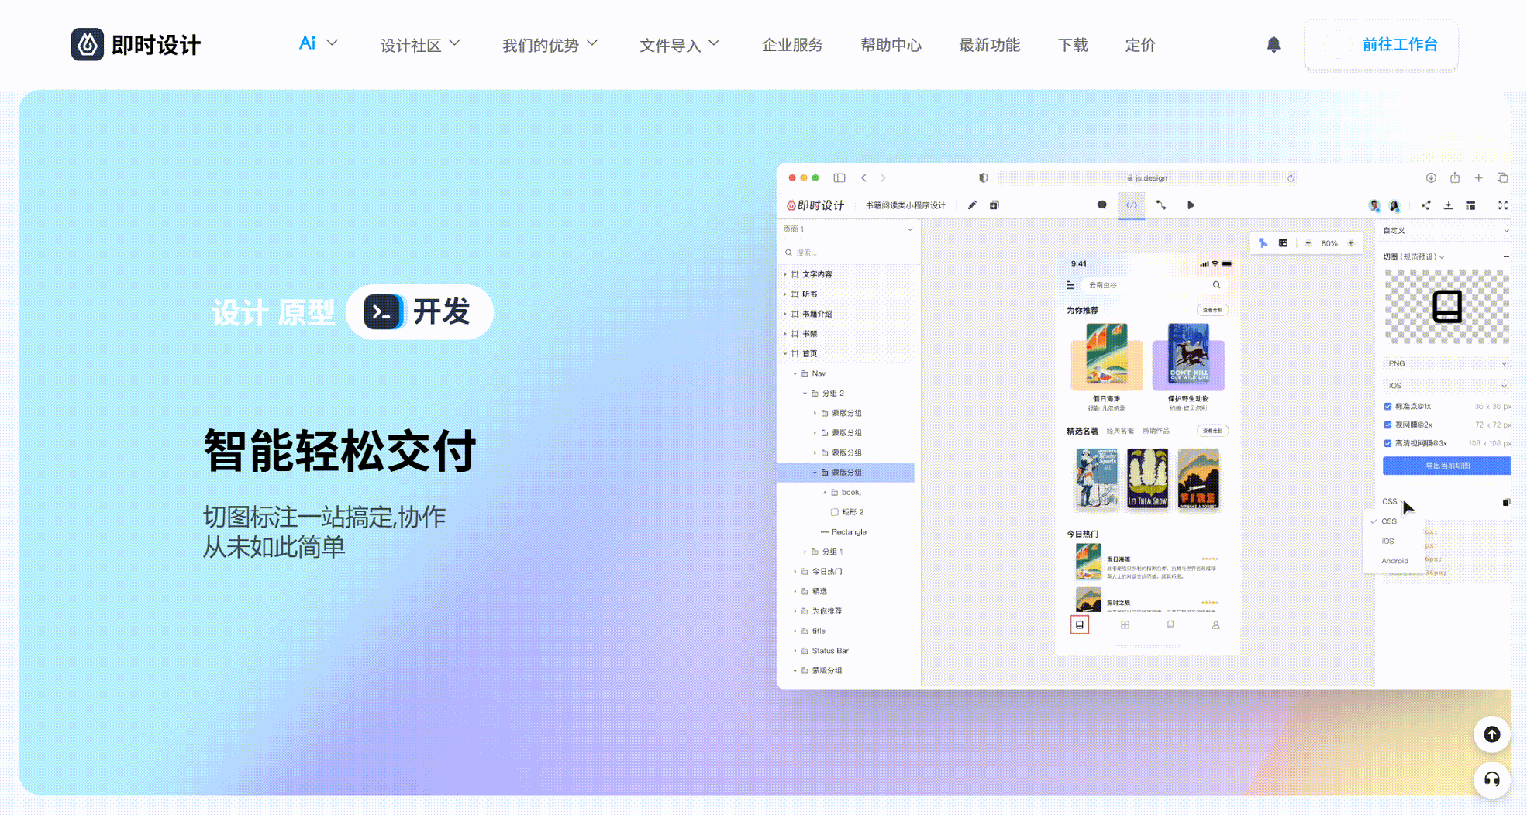This screenshot has width=1527, height=815.
Task: Open the 文件导入 dropdown menu
Action: pos(680,45)
